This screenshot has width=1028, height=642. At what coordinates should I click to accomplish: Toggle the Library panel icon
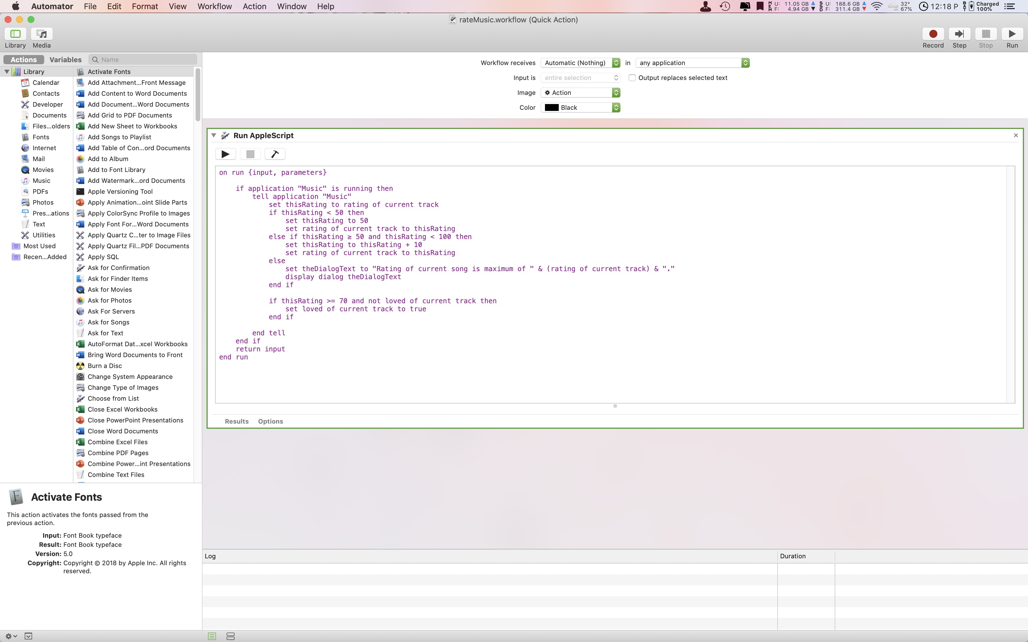(15, 34)
